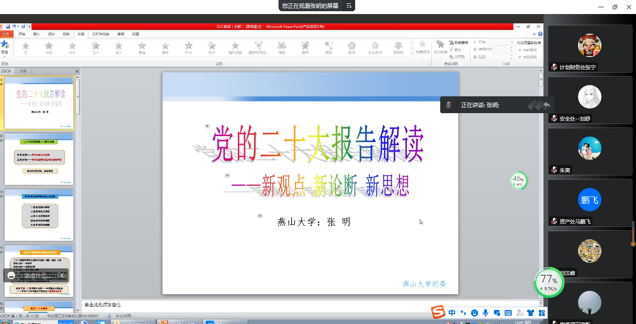Switch to the 大纲 outline pane tab
Image resolution: width=636 pixels, height=324 pixels.
point(23,71)
